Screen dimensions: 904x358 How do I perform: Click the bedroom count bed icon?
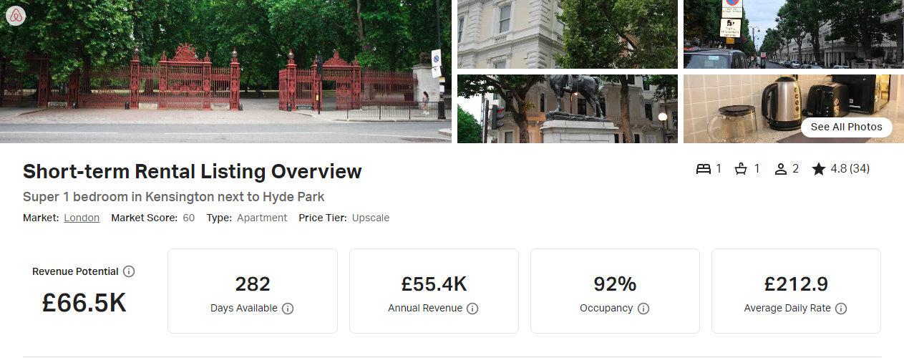[x=704, y=169]
